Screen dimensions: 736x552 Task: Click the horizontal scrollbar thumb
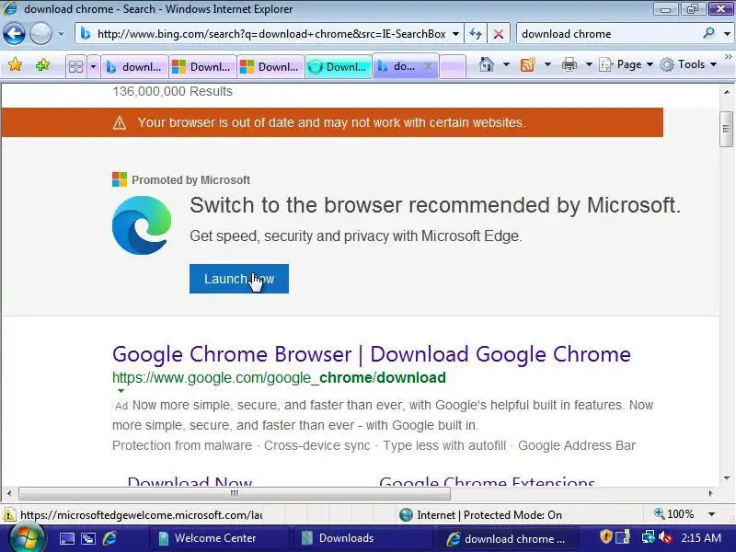(235, 493)
